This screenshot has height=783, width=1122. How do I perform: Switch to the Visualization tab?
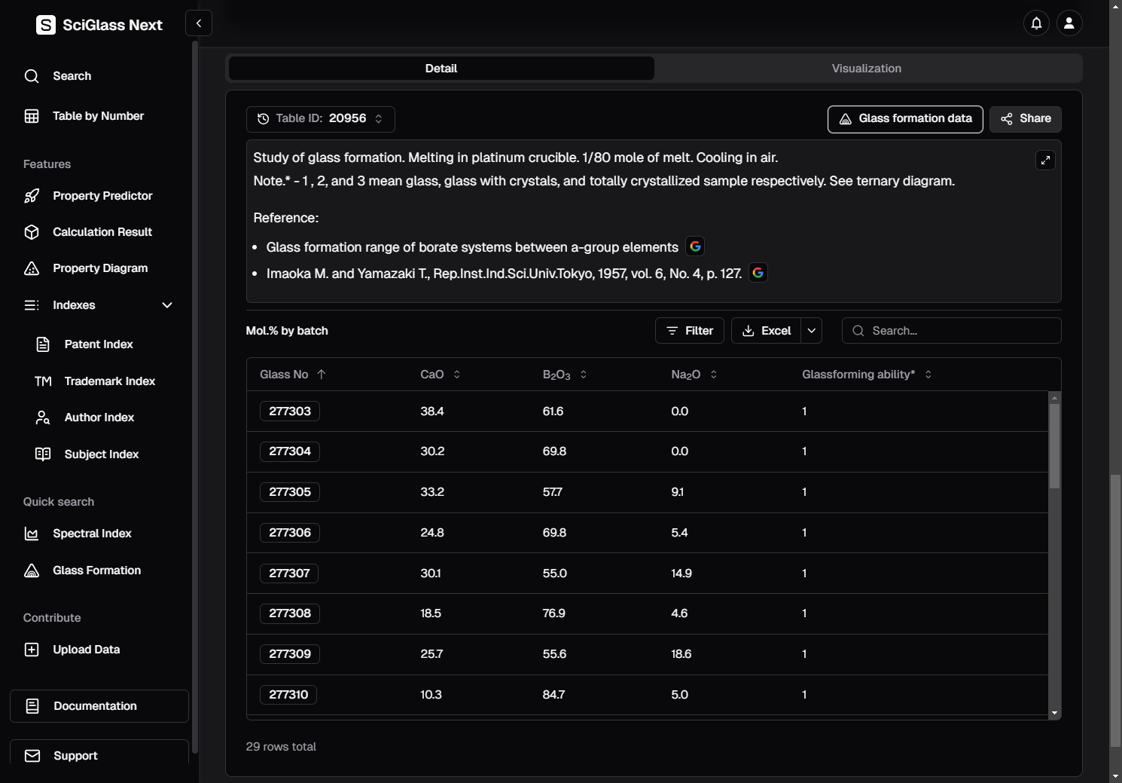[866, 69]
